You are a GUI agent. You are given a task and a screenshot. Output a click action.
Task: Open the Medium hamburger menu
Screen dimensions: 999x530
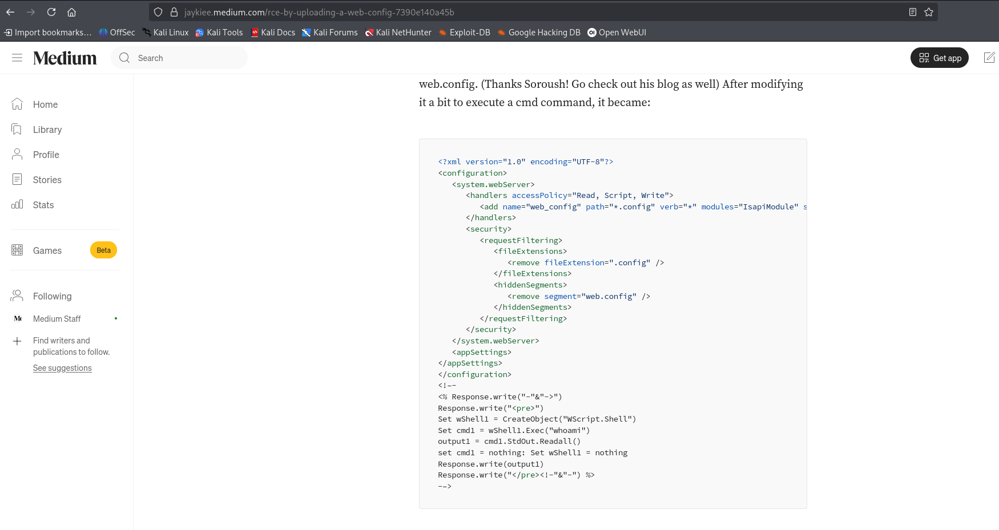[x=17, y=58]
